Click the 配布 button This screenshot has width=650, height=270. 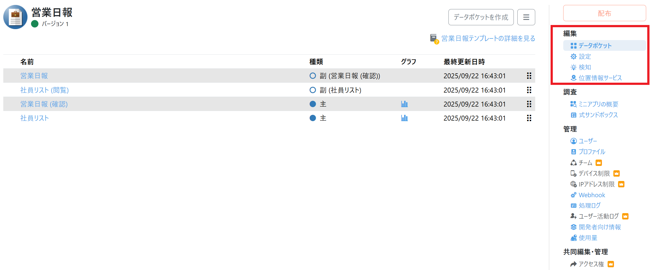click(604, 13)
